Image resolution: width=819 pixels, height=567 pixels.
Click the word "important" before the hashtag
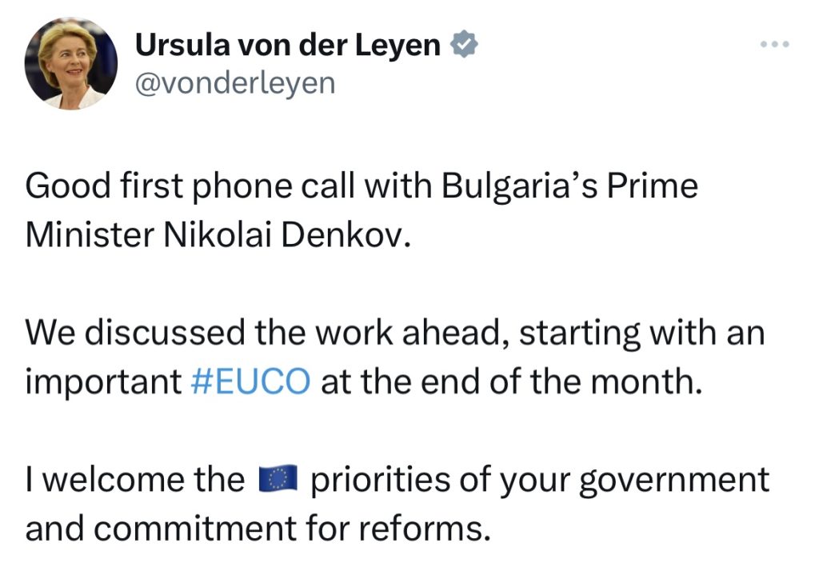click(103, 381)
